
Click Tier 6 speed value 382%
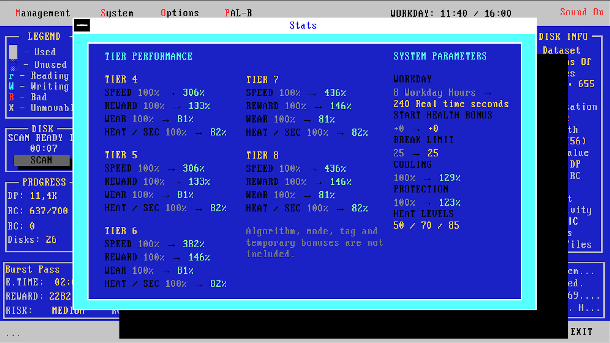193,244
